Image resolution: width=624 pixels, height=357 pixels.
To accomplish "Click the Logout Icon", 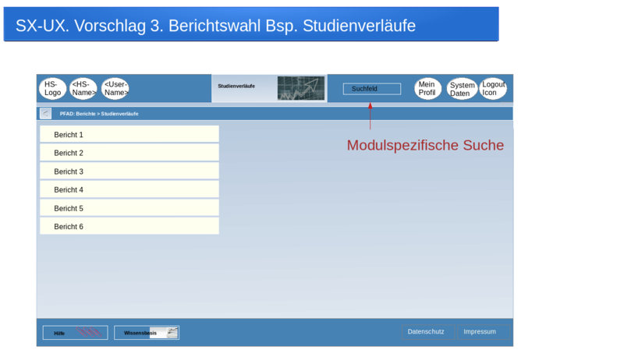I will (493, 89).
